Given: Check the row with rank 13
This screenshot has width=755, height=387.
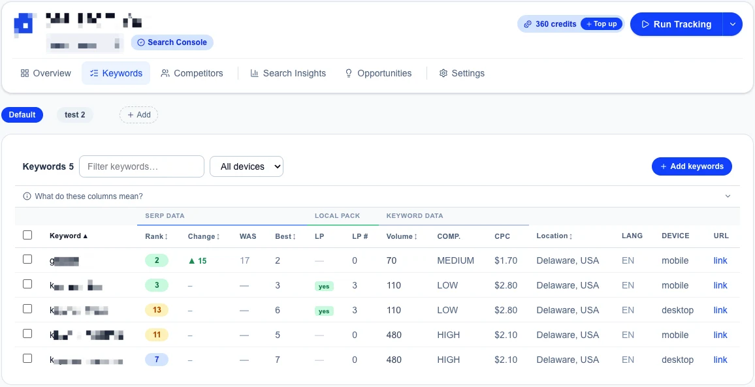Looking at the screenshot, I should pos(27,309).
